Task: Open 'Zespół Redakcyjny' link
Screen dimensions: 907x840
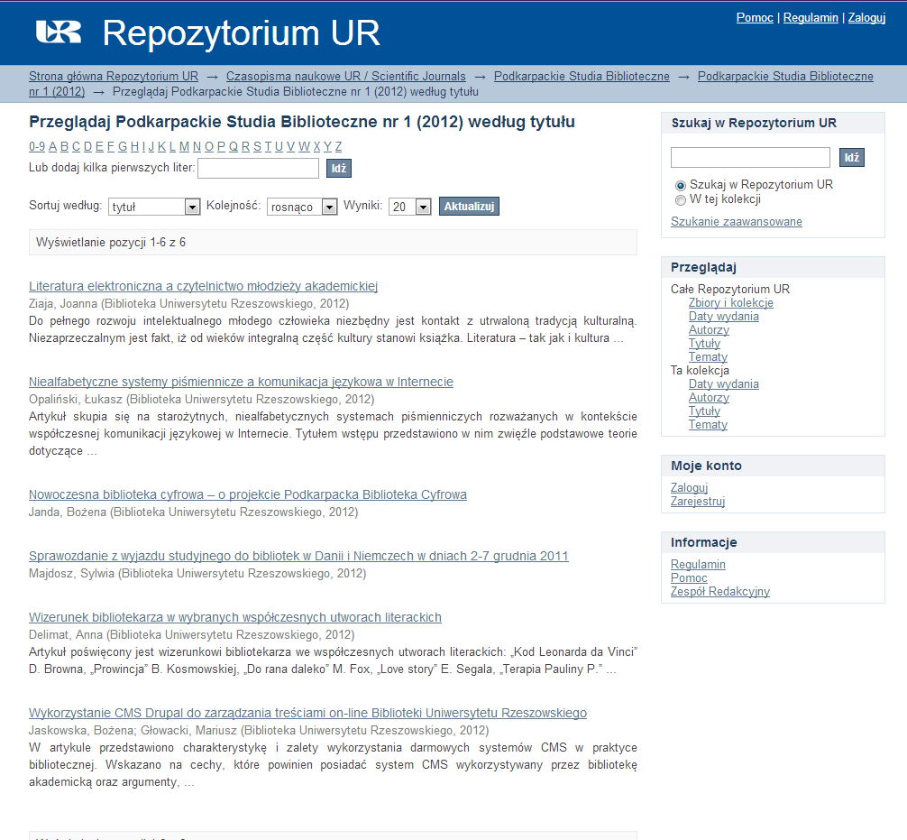Action: pos(720,592)
